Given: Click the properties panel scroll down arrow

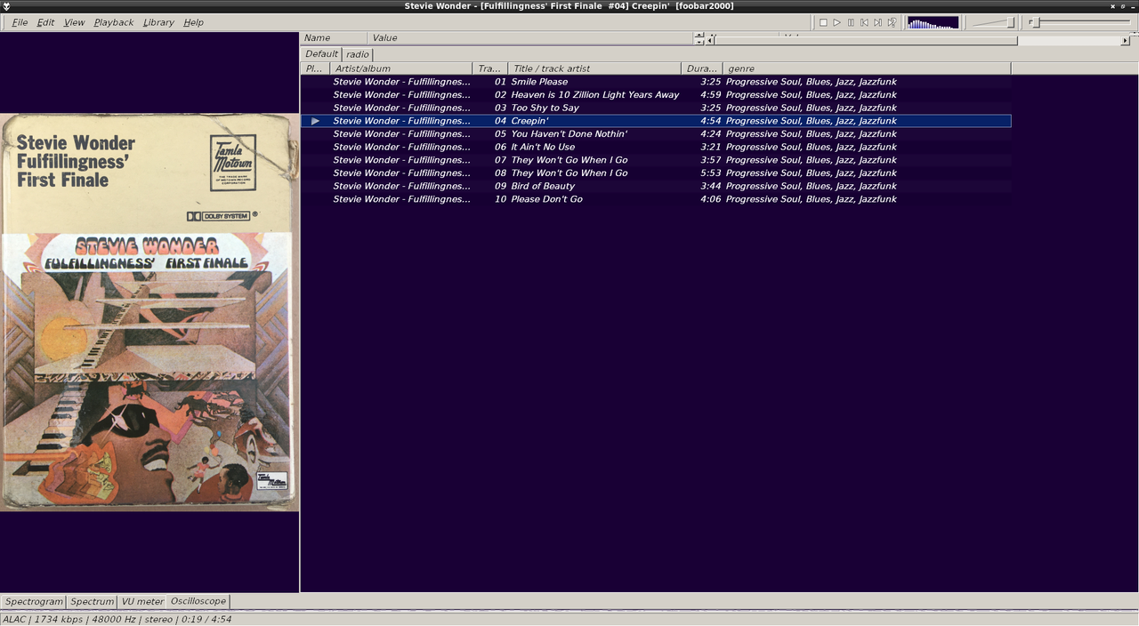Looking at the screenshot, I should 699,42.
